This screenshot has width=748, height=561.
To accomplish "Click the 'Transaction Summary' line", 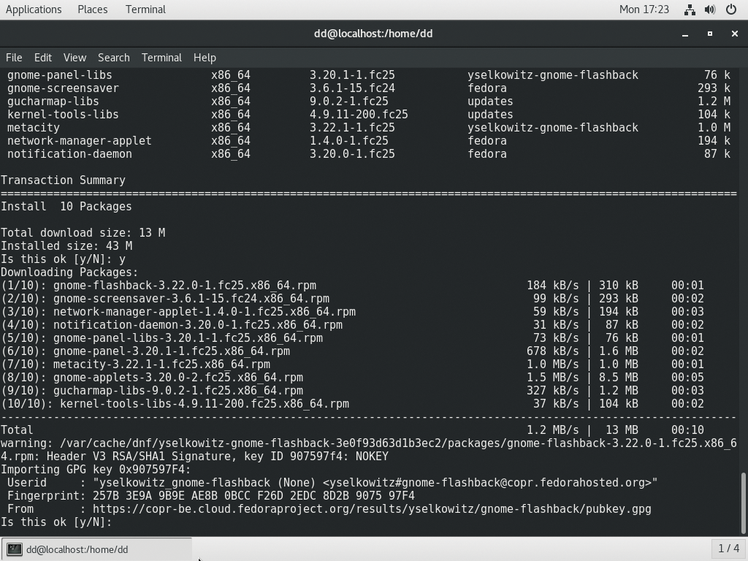I will (x=63, y=180).
